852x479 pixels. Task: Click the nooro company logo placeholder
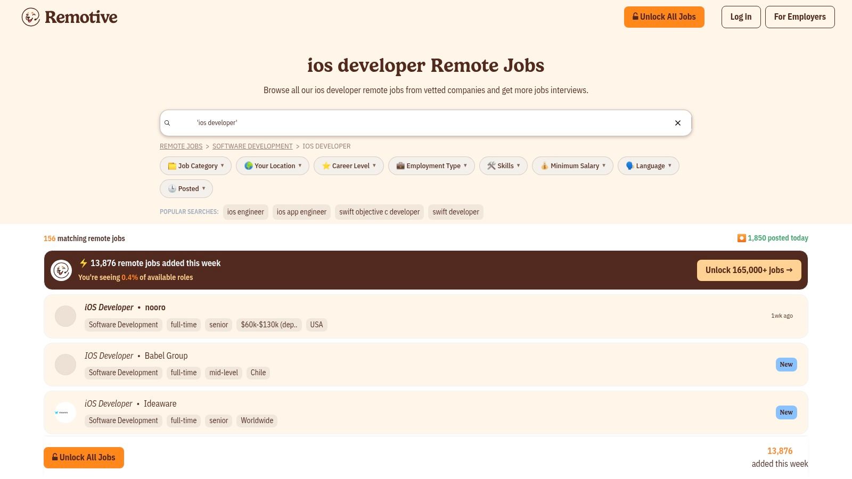65,316
